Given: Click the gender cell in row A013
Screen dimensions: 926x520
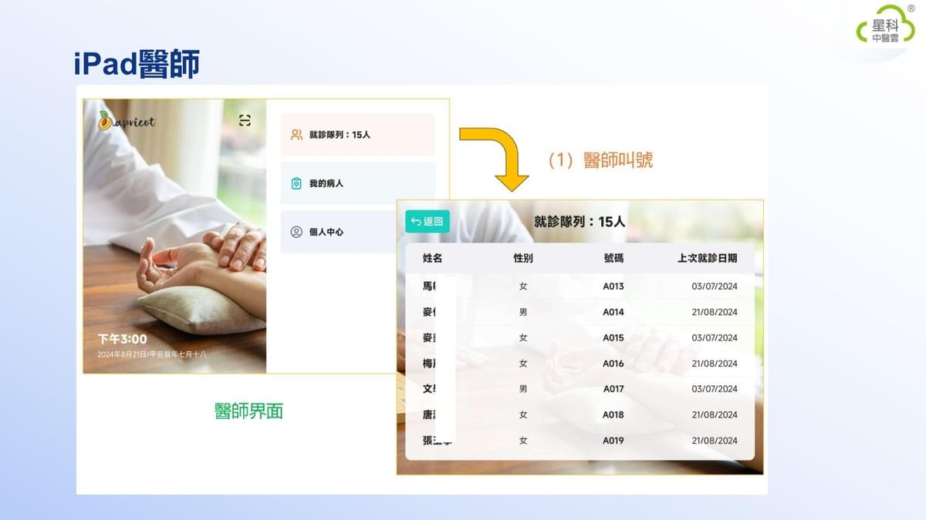Looking at the screenshot, I should [523, 287].
